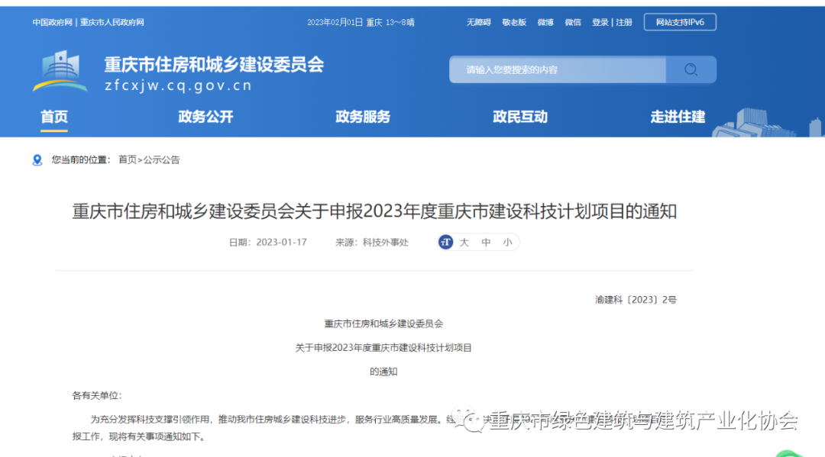Select small font size 小
Screen dimensions: 825x457
(x=507, y=243)
